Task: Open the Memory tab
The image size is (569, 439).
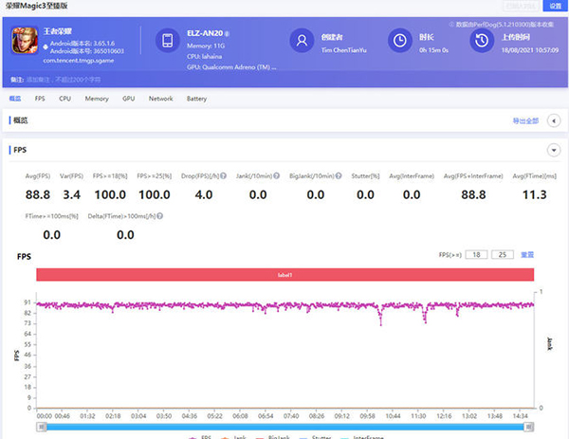Action: [x=96, y=99]
